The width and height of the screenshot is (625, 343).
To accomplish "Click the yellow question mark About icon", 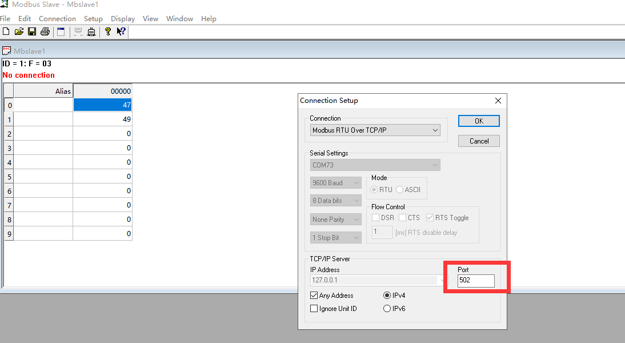I will click(107, 31).
